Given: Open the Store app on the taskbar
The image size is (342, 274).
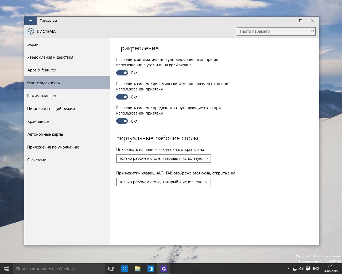Looking at the screenshot, I should coord(150,269).
